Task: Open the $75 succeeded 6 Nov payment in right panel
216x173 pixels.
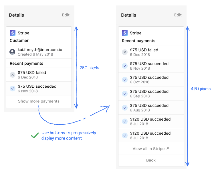Action: (151, 66)
